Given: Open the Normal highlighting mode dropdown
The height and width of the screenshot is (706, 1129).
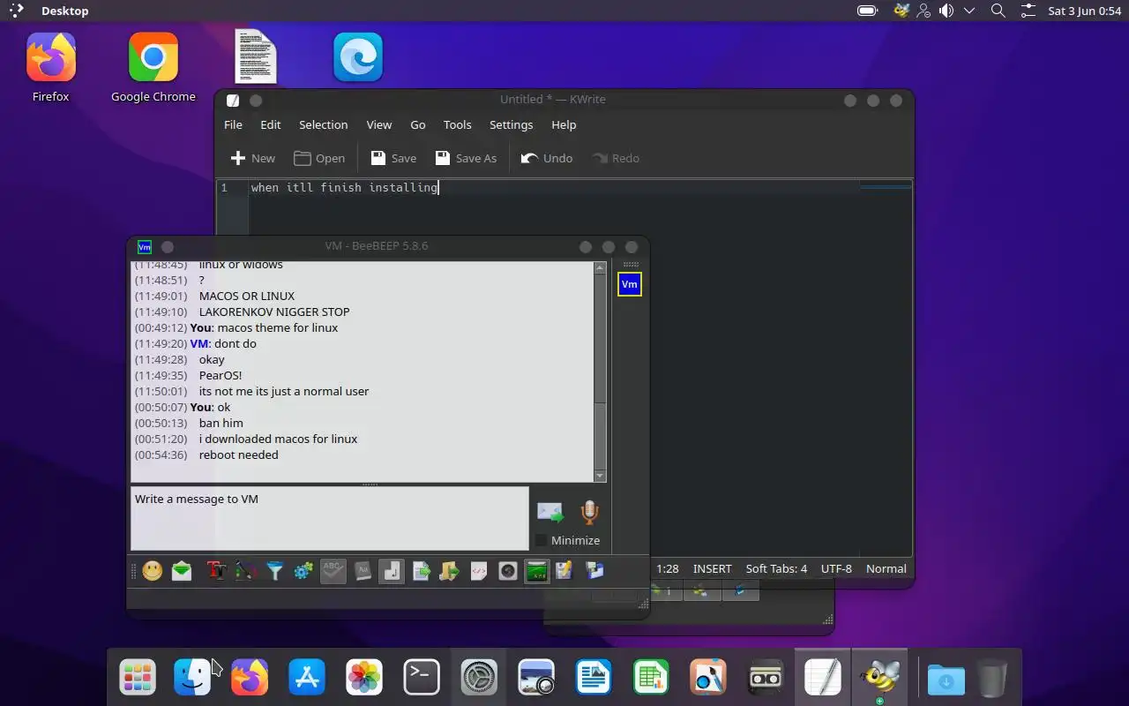Looking at the screenshot, I should click(x=886, y=568).
